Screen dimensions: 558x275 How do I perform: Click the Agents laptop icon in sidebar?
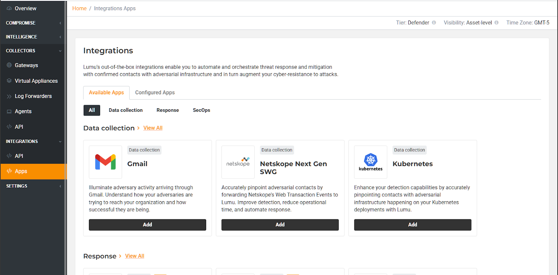[x=9, y=111]
